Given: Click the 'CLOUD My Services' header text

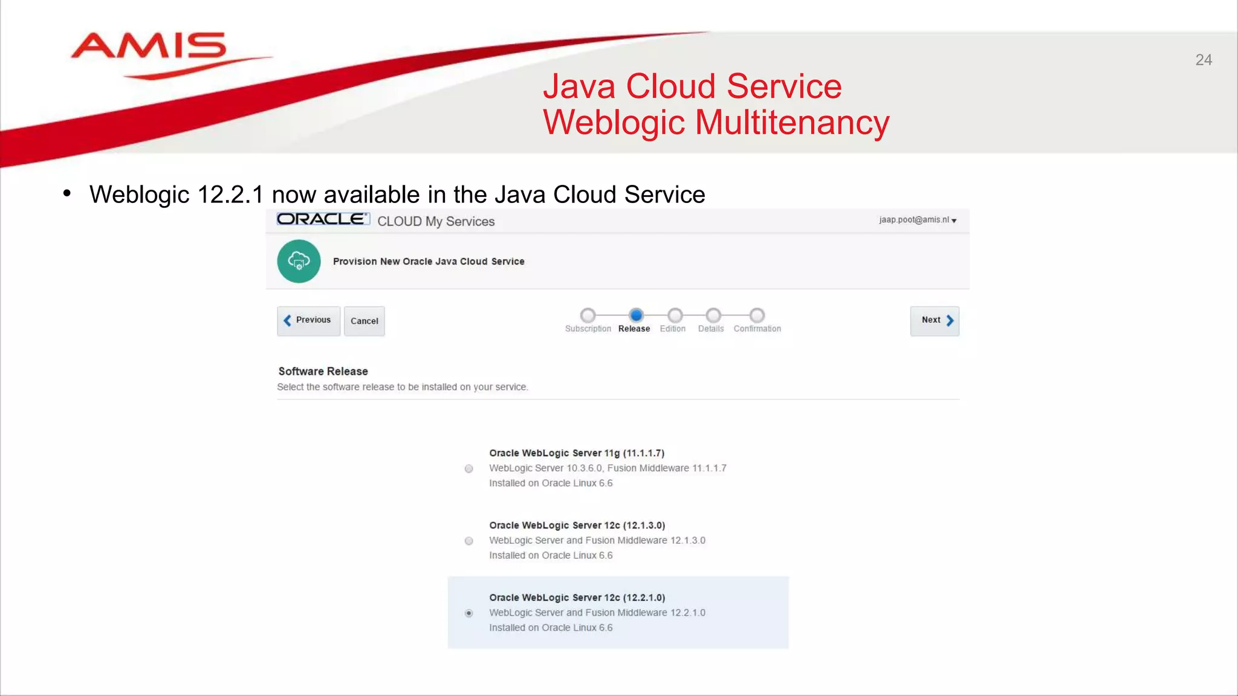Looking at the screenshot, I should click(x=436, y=222).
